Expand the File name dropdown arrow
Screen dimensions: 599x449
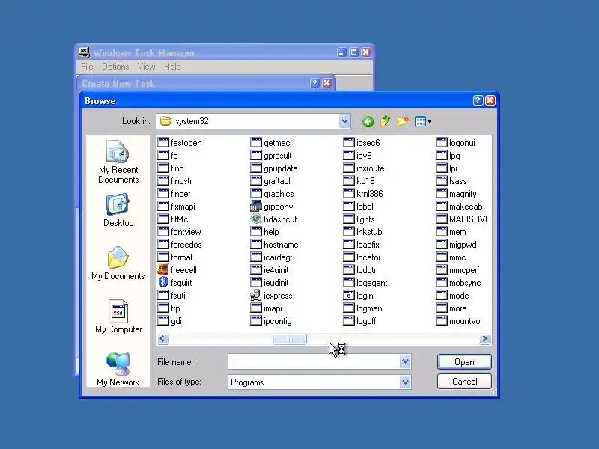click(405, 361)
